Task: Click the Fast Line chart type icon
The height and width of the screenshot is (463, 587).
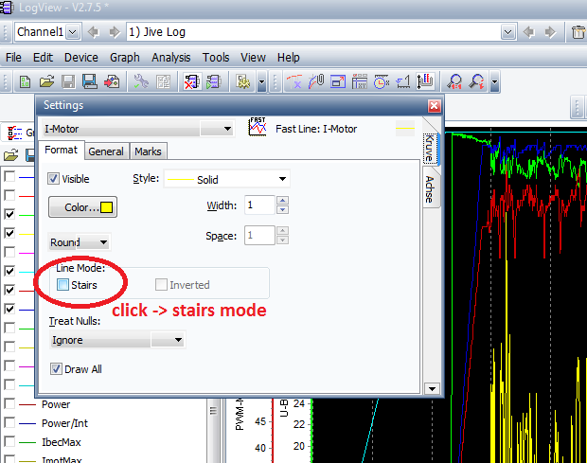Action: pos(258,127)
